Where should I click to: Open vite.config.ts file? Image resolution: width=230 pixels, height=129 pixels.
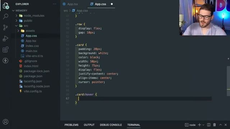coord(33,91)
